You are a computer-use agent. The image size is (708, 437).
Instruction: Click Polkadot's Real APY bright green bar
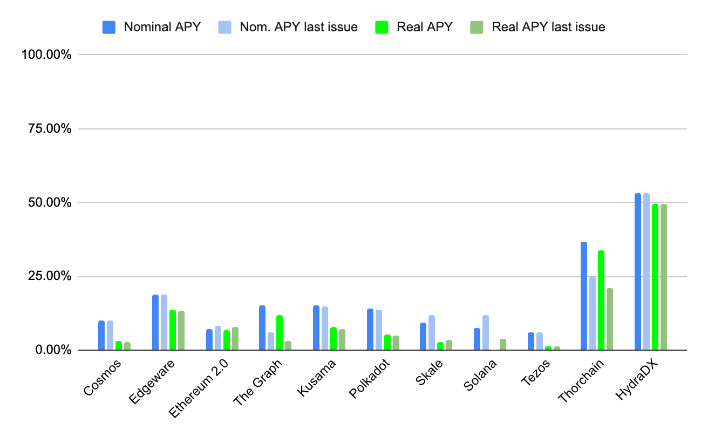(387, 343)
